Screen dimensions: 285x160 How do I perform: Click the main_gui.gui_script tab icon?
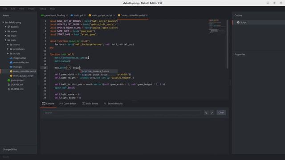[90, 16]
